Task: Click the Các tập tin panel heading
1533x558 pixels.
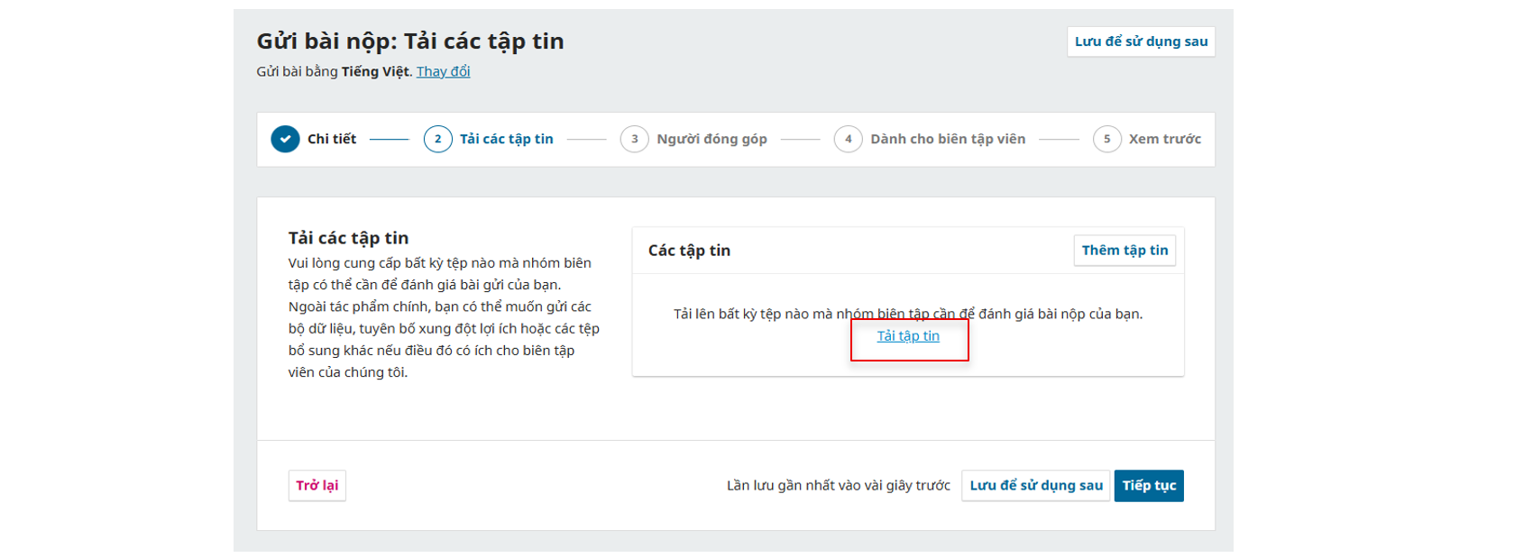Action: 689,251
